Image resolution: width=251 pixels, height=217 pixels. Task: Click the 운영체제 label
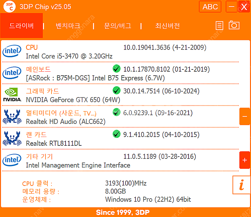36,199
